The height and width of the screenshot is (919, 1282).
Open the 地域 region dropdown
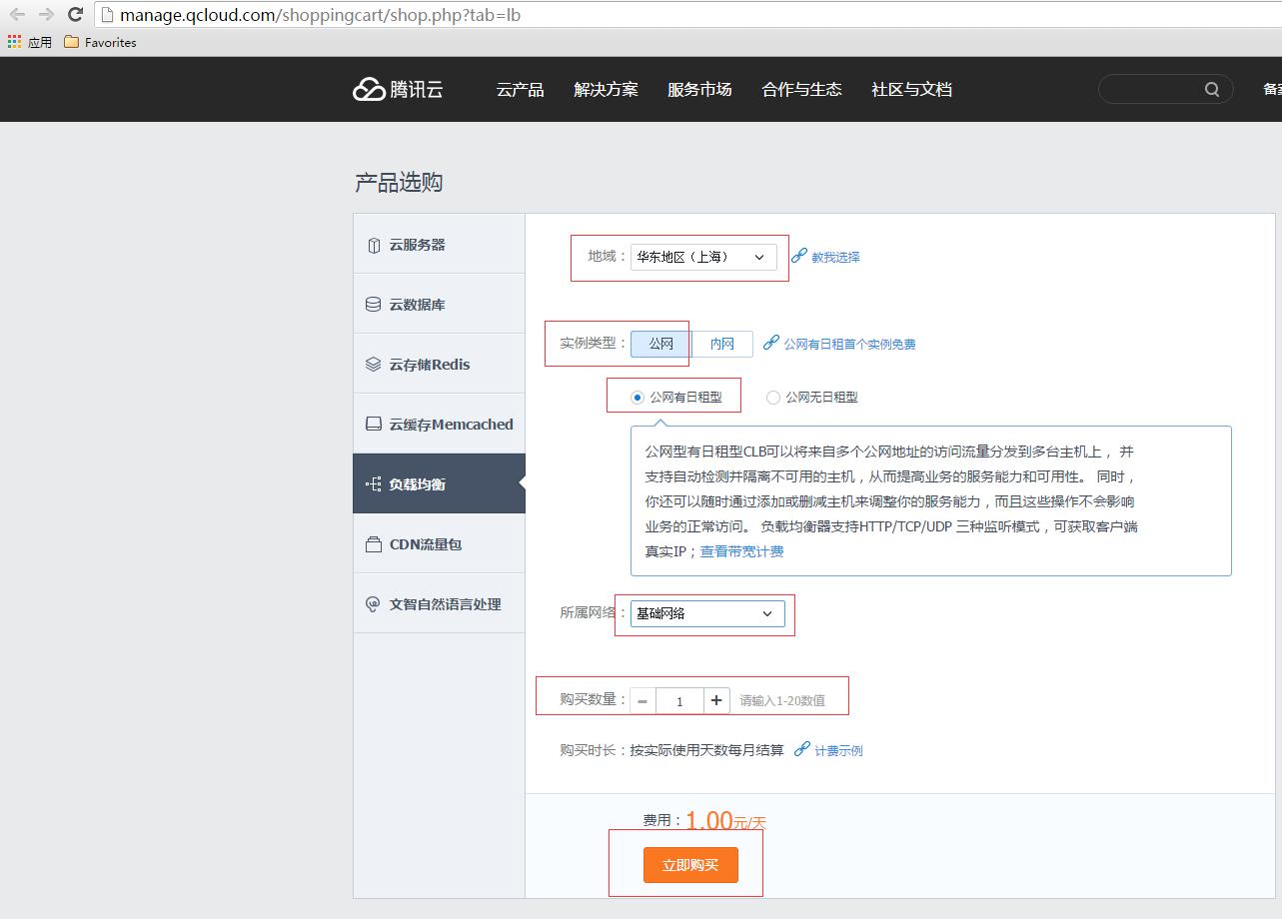point(703,257)
